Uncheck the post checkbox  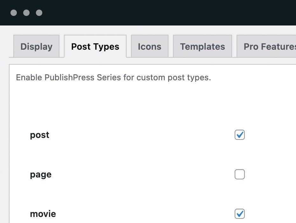pos(239,135)
